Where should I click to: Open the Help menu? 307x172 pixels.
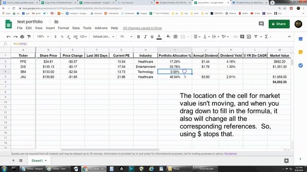point(114,28)
